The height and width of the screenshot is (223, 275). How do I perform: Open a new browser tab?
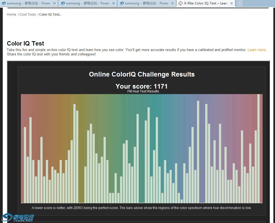[x=240, y=3]
